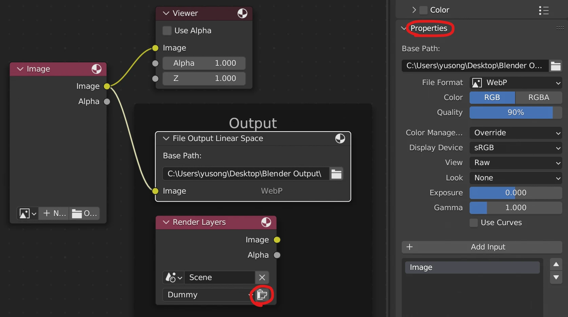The height and width of the screenshot is (317, 568).
Task: Toggle the Color panel checkbox
Action: (x=423, y=10)
